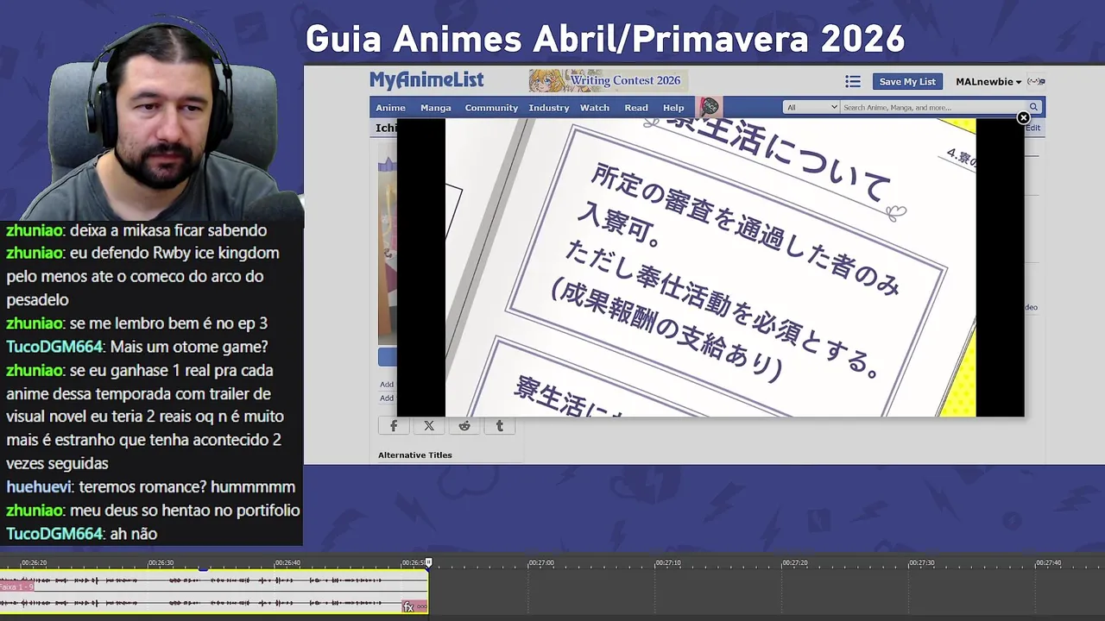The height and width of the screenshot is (621, 1105).
Task: Open the MyAnimeList home logo
Action: pyautogui.click(x=426, y=81)
